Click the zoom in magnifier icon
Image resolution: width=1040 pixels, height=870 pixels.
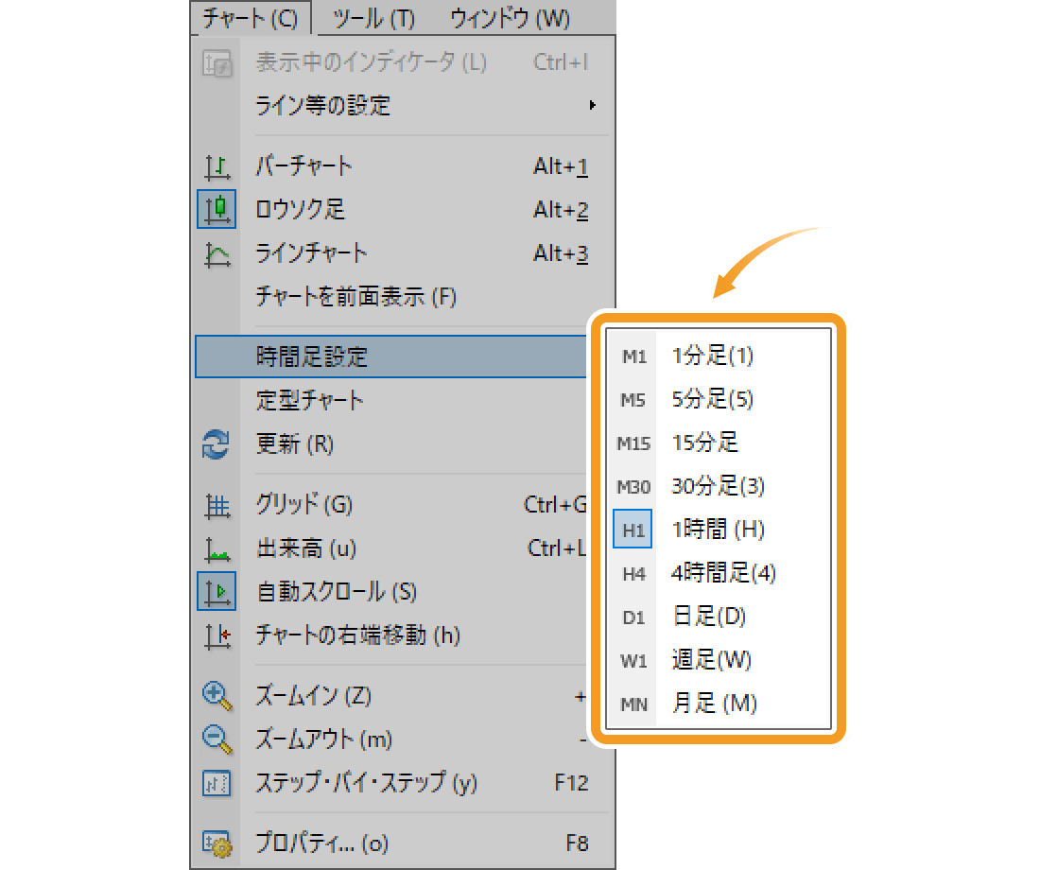(x=217, y=696)
